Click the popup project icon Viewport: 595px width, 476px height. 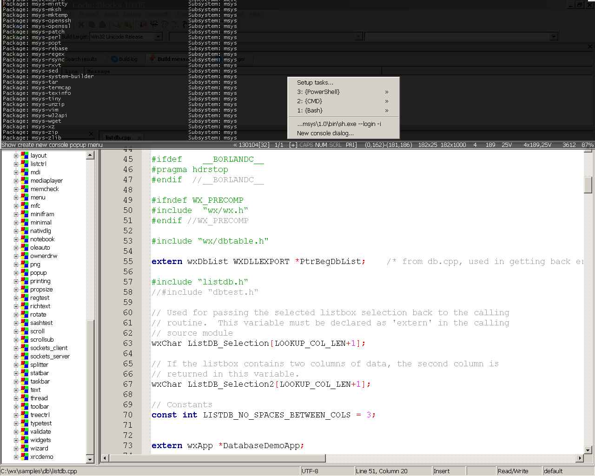pyautogui.click(x=25, y=272)
